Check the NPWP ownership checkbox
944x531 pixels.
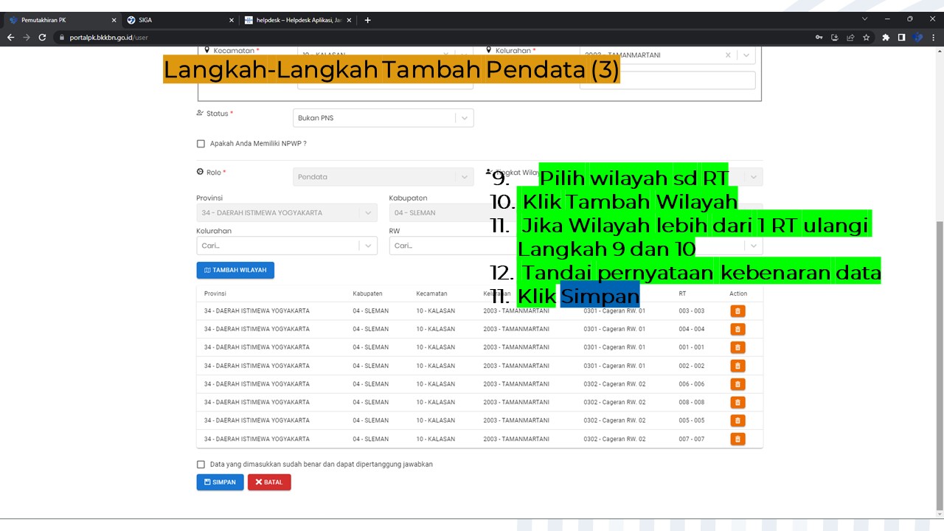[x=201, y=143]
